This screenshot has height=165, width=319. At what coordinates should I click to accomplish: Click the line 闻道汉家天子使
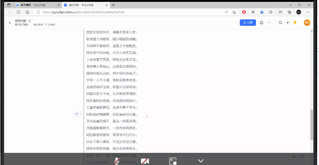tap(98, 94)
